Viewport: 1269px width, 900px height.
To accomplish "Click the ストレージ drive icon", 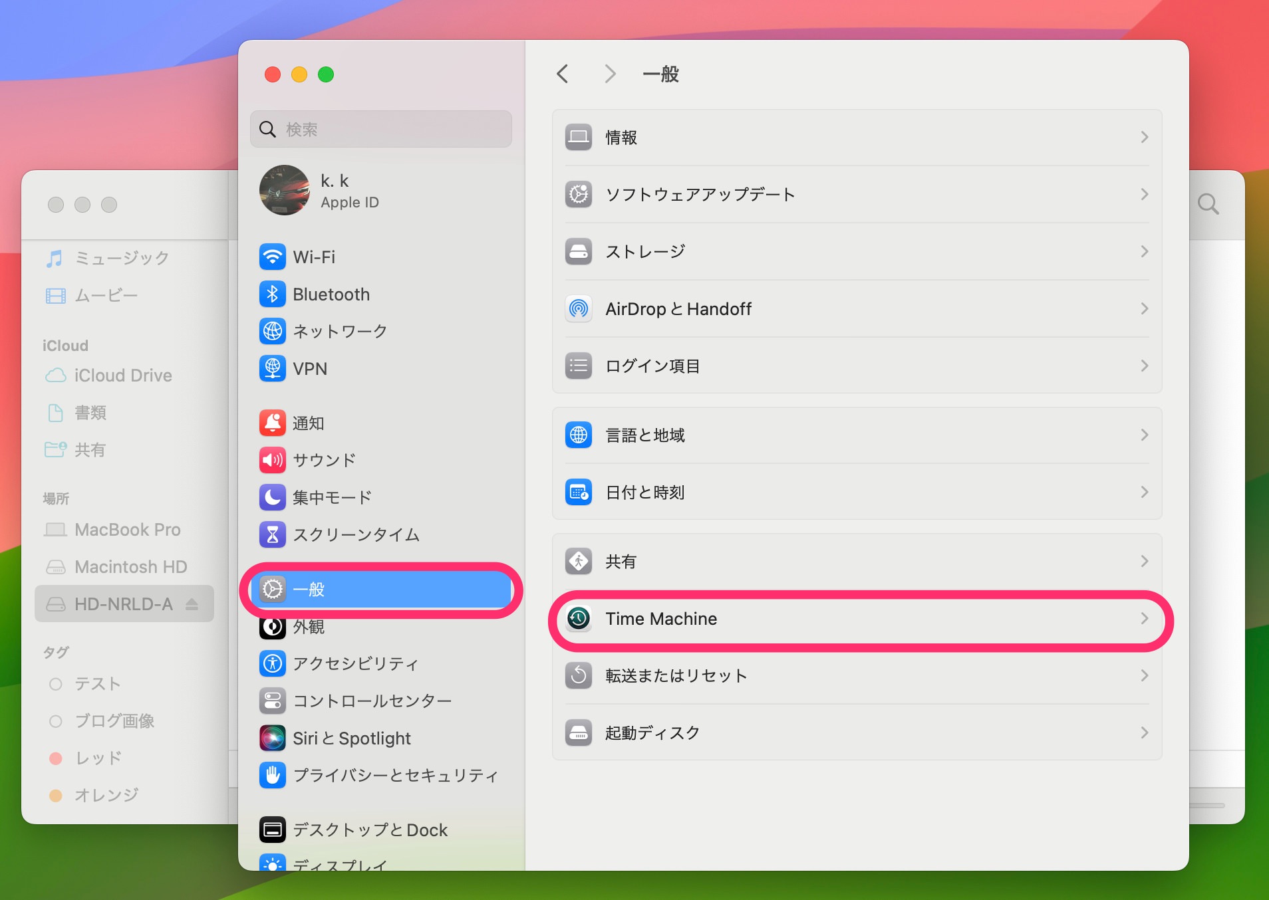I will pyautogui.click(x=579, y=251).
